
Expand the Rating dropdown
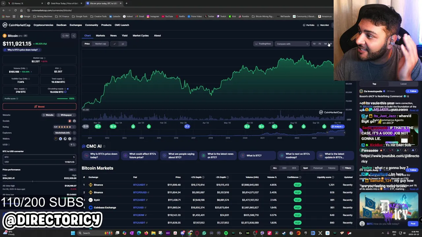(74, 127)
